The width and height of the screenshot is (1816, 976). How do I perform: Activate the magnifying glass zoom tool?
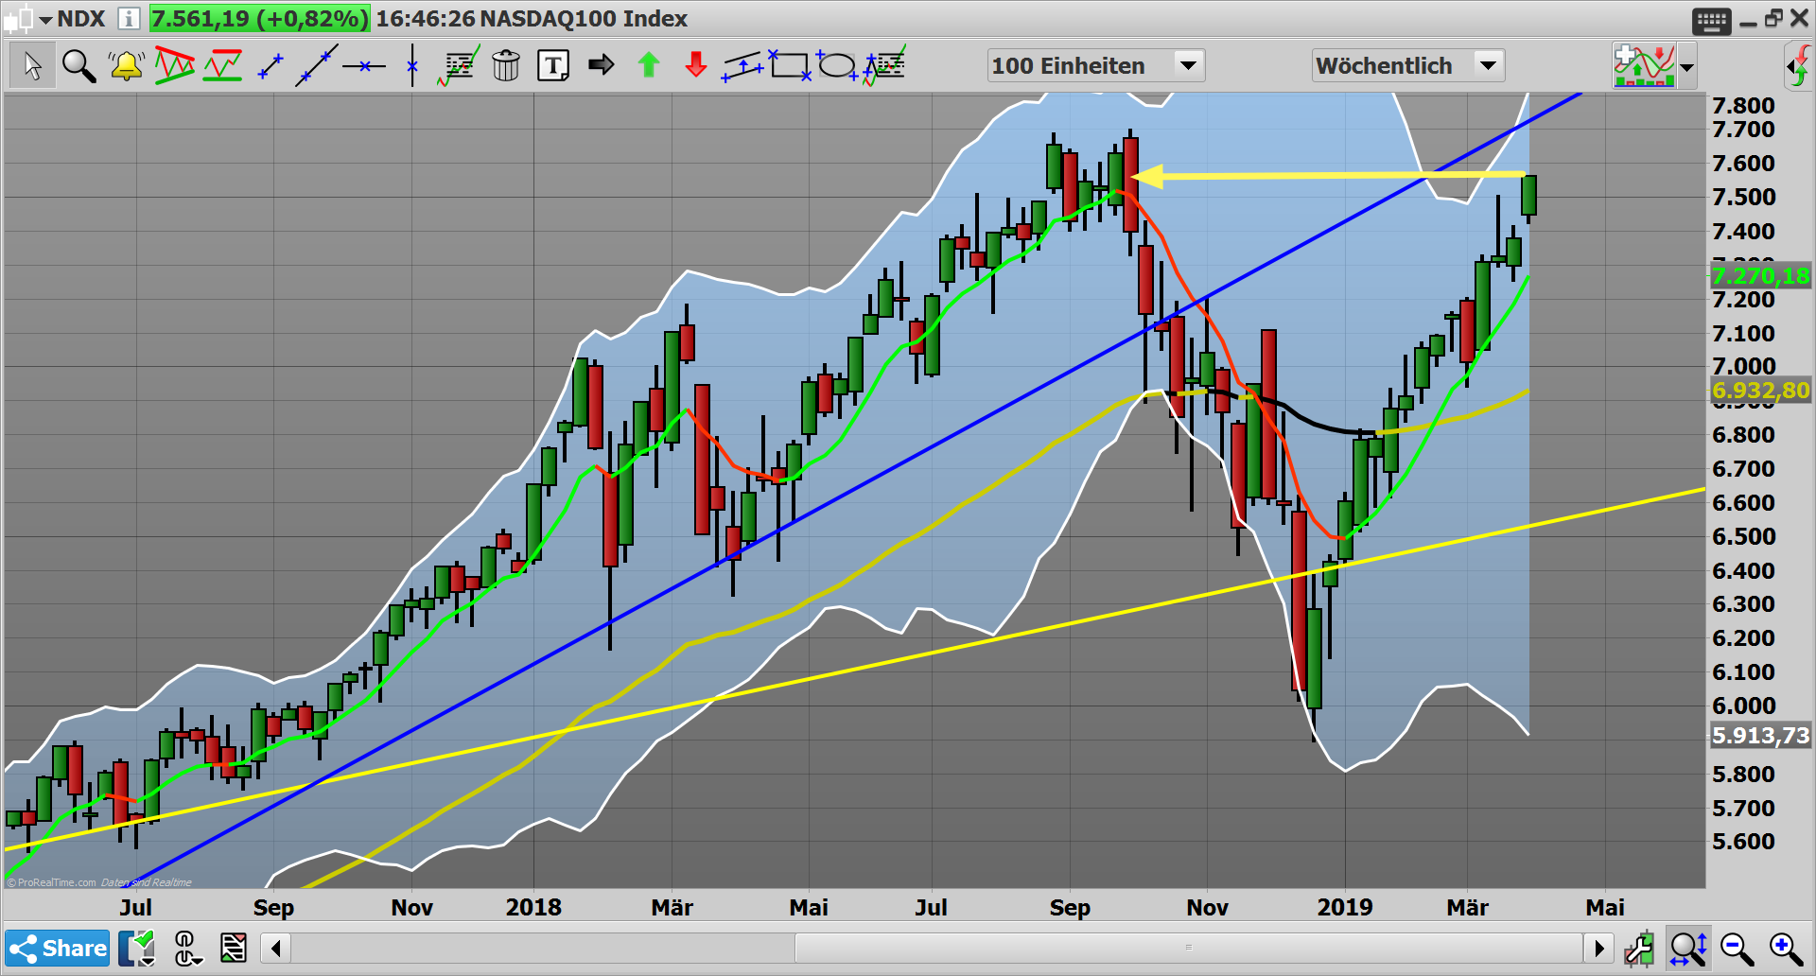point(79,66)
